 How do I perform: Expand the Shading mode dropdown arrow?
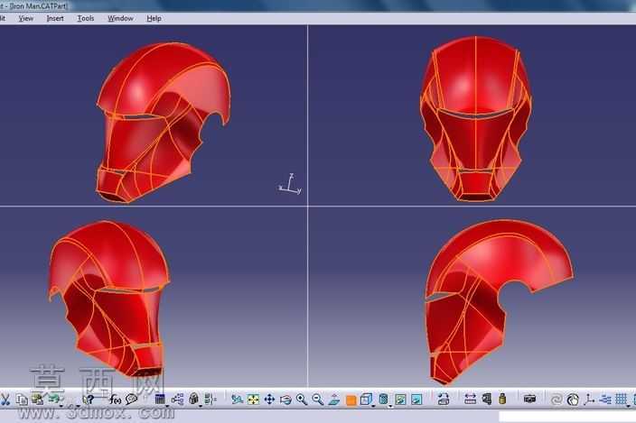[390, 406]
